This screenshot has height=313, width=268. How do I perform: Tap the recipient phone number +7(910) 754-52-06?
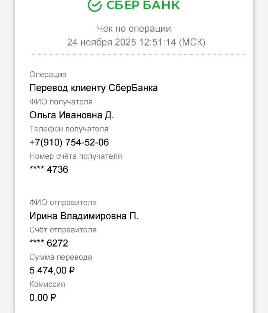(69, 143)
